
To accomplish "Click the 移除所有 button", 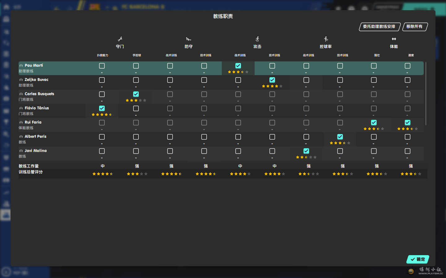I will (415, 27).
